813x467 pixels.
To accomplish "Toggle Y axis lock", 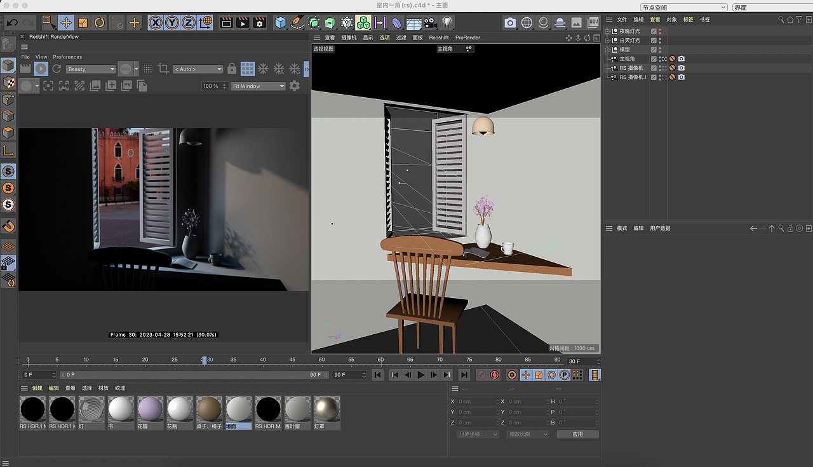I will (171, 23).
